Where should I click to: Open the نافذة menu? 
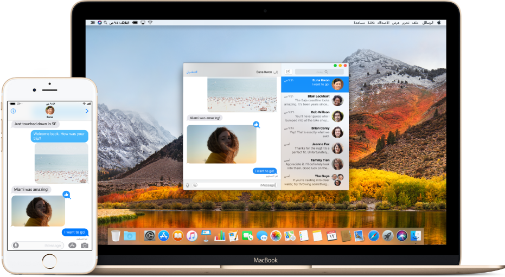371,23
